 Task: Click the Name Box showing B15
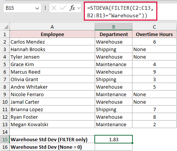point(22,8)
